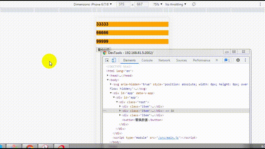Open the No throttling dropdown
This screenshot has width=265, height=149.
click(x=176, y=5)
